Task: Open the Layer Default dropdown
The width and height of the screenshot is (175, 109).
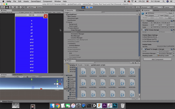Action: (x=169, y=16)
